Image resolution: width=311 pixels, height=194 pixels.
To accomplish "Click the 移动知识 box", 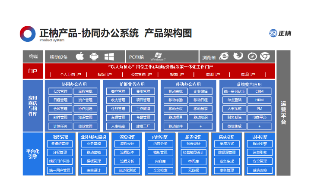I will click(x=200, y=117).
